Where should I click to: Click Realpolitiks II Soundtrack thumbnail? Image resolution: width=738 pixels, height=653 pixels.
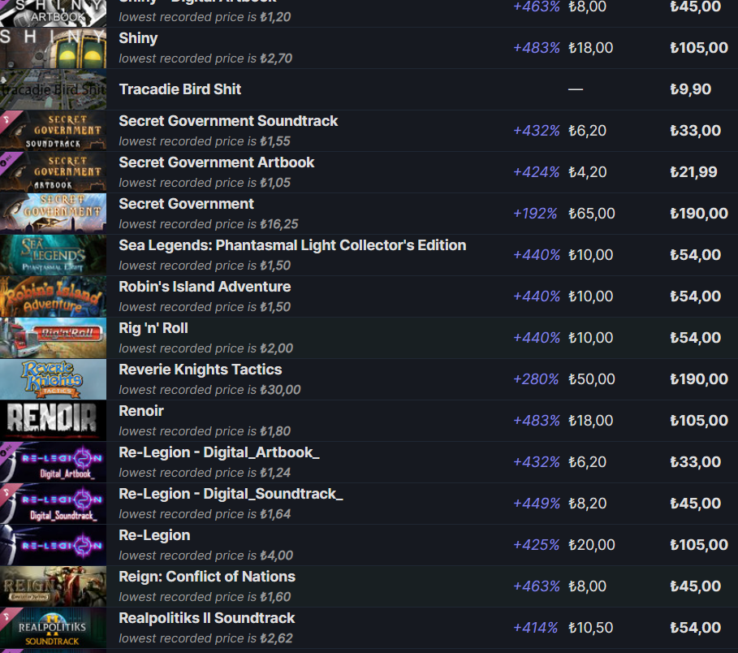coord(54,628)
